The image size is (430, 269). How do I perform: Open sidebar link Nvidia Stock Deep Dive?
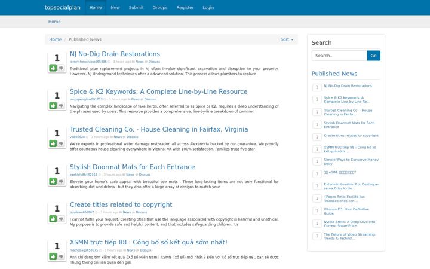349,224
